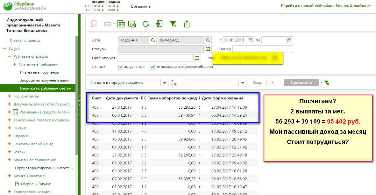
Task: Click the add filter funnel icon
Action: [x=173, y=24]
